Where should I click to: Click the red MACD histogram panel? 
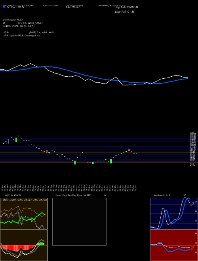coord(24,245)
